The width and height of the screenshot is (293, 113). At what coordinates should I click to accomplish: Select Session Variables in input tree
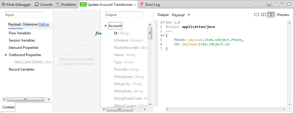[x=22, y=40]
